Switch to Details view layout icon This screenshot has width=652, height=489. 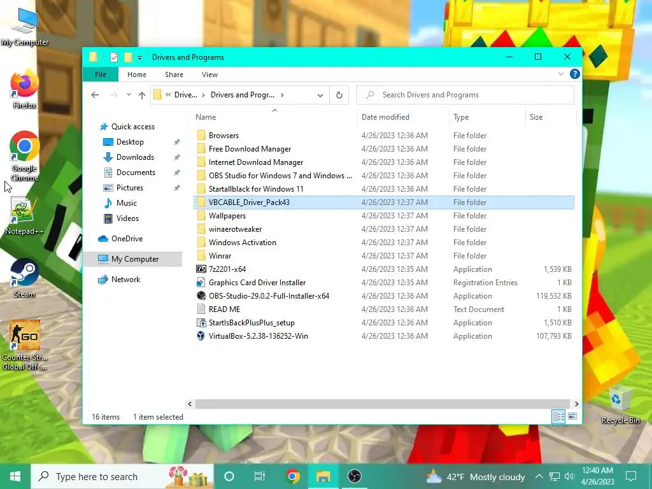(x=558, y=416)
